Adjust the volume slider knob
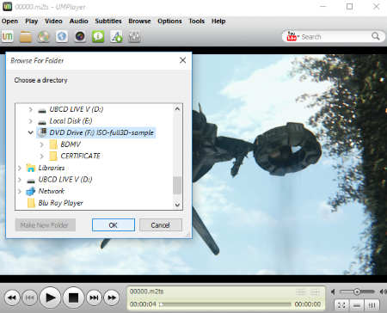387x313 pixels. [357, 292]
